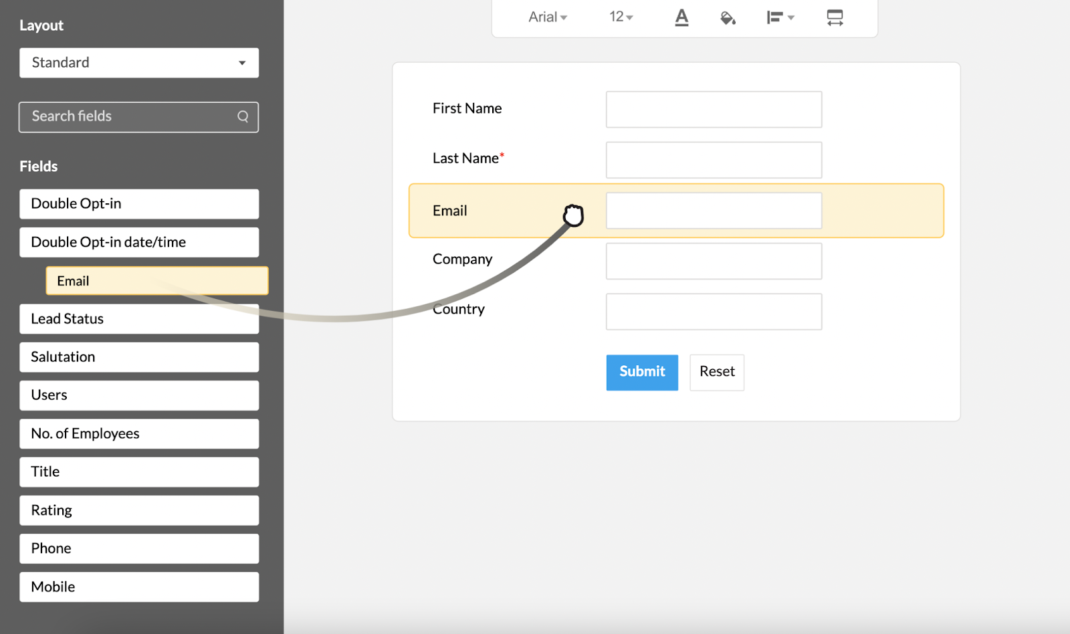This screenshot has width=1070, height=634.
Task: Select the Mobile field from the sidebar
Action: click(138, 587)
